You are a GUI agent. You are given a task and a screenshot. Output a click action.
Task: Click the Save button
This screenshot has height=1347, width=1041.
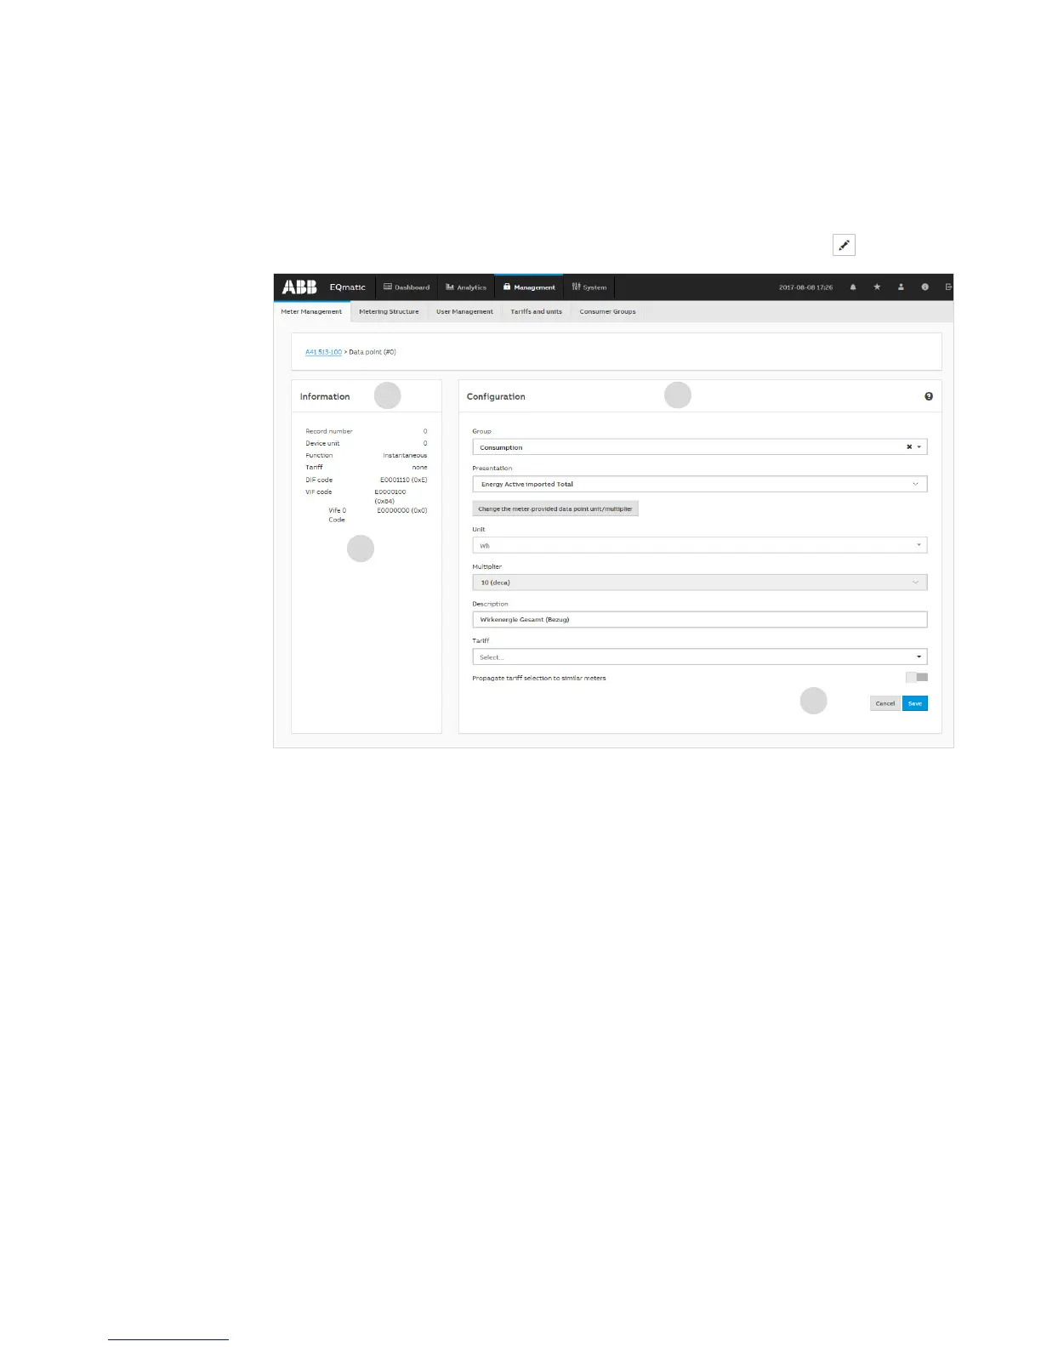tap(915, 703)
